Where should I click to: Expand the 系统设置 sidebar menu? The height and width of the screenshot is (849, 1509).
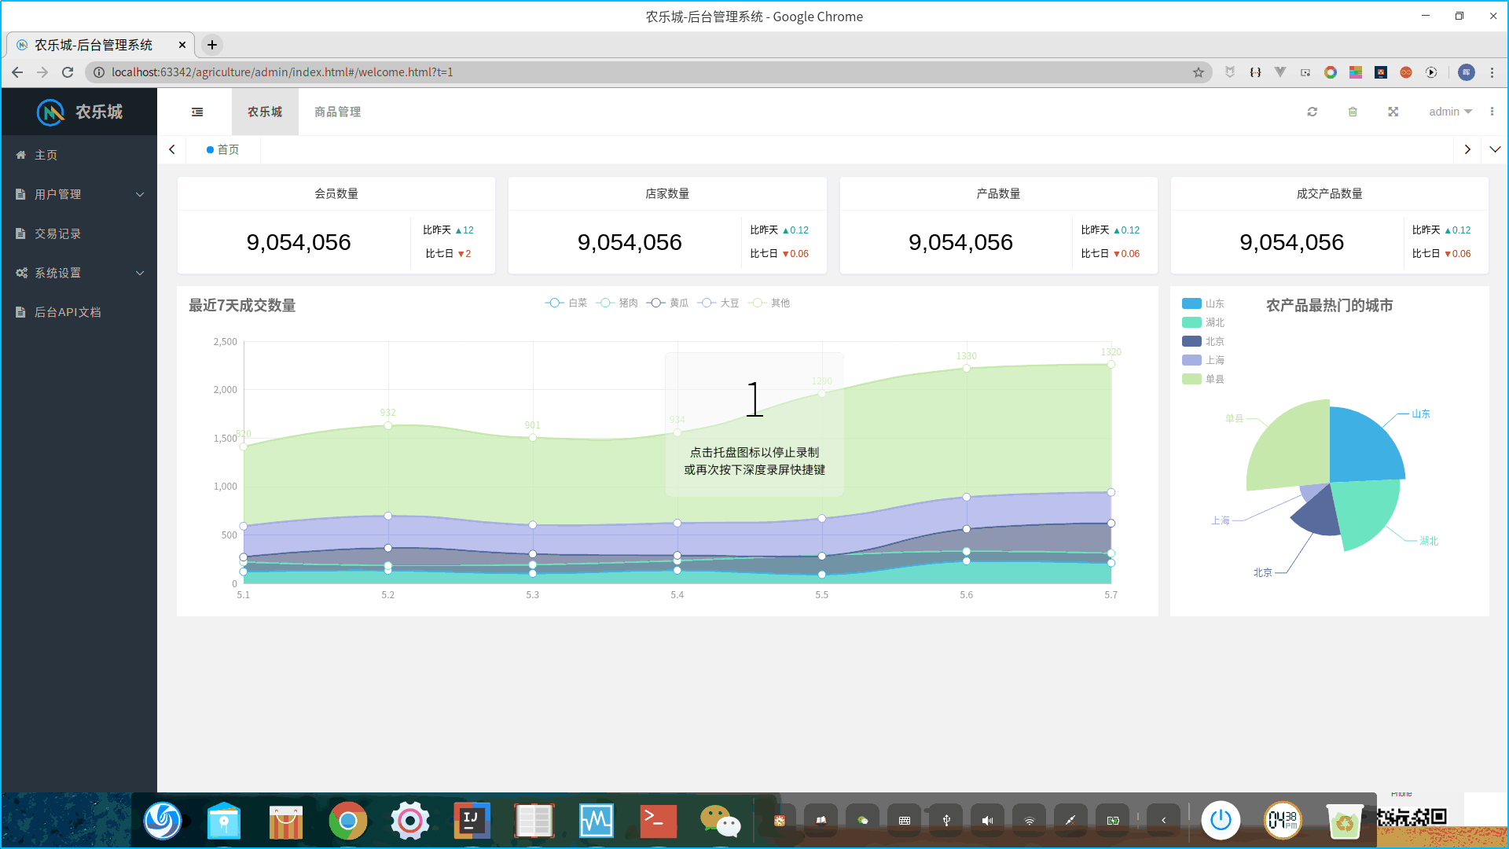[79, 273]
